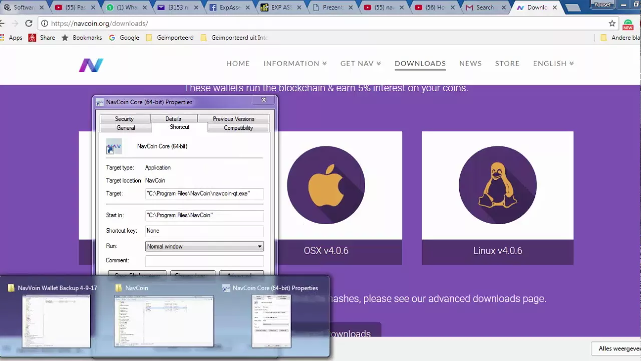Switch to the Software browser tab

coord(24,8)
